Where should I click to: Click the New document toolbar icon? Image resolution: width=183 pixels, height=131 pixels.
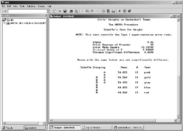click(x=55, y=11)
